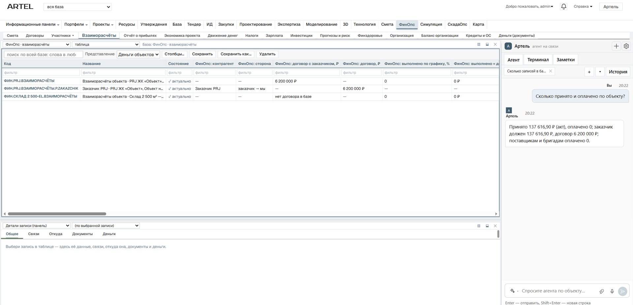Open the История chat history button
The height and width of the screenshot is (305, 633).
(x=618, y=71)
